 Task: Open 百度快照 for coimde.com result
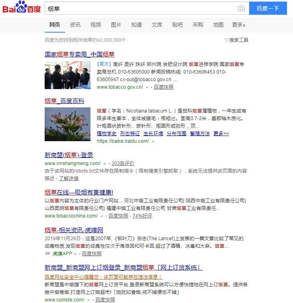[105, 300]
